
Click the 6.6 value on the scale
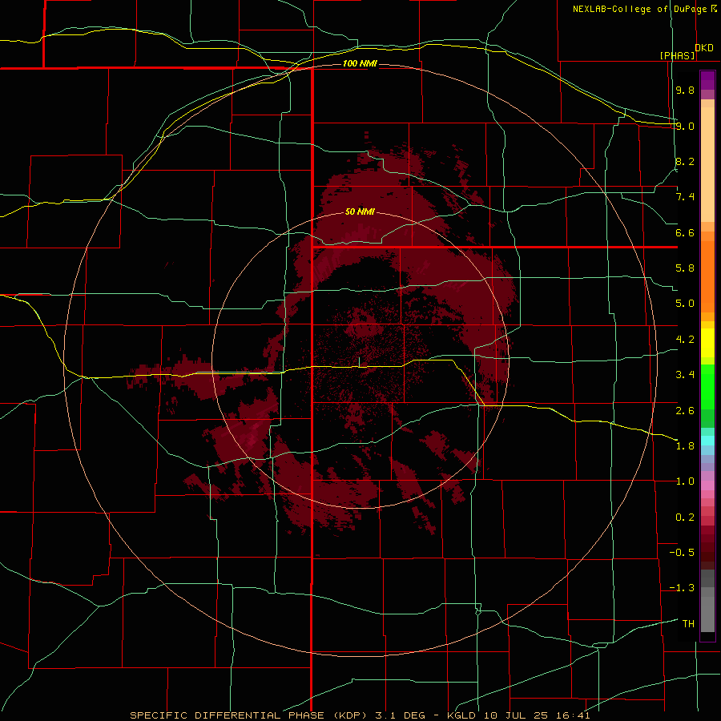[685, 232]
